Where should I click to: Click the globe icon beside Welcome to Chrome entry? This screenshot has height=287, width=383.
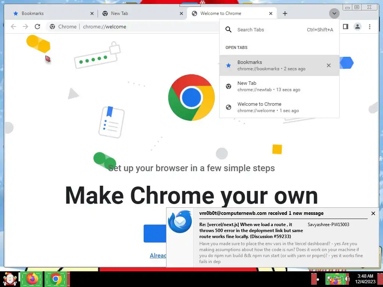point(229,107)
